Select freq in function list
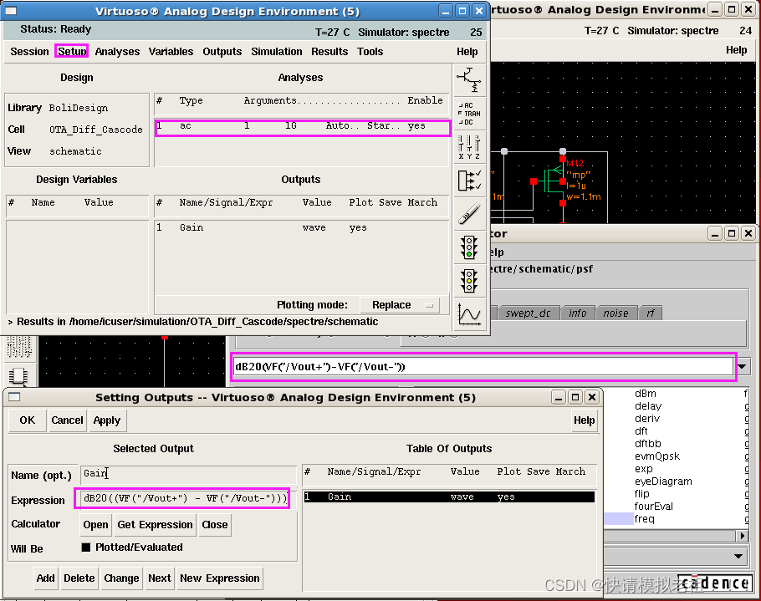 click(644, 519)
